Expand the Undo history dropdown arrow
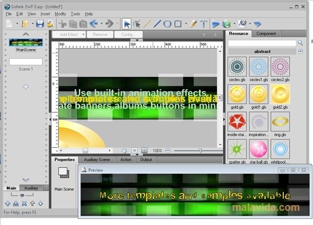 (x=101, y=24)
